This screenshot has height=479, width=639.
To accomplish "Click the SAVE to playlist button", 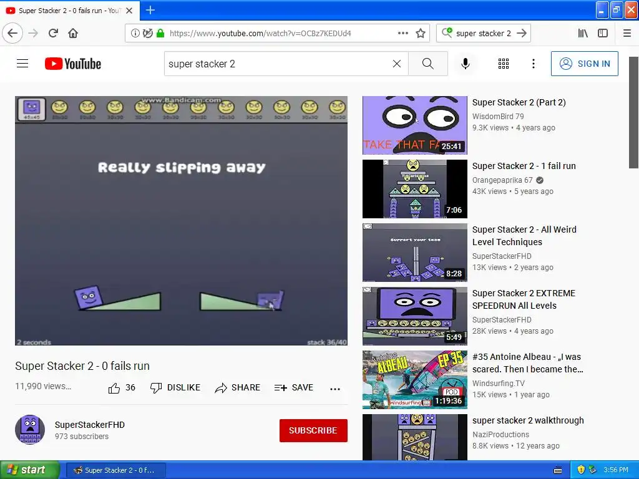I will [x=294, y=388].
